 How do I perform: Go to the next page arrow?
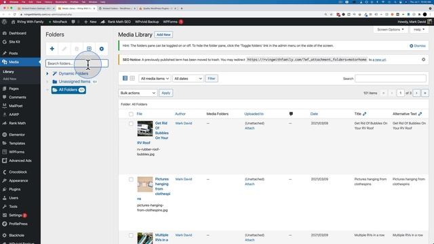[x=416, y=93]
